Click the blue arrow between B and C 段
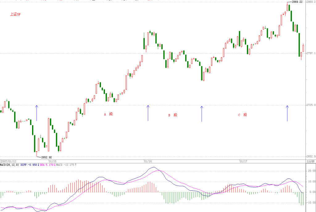Viewport: 316px width, 212px height. click(202, 114)
